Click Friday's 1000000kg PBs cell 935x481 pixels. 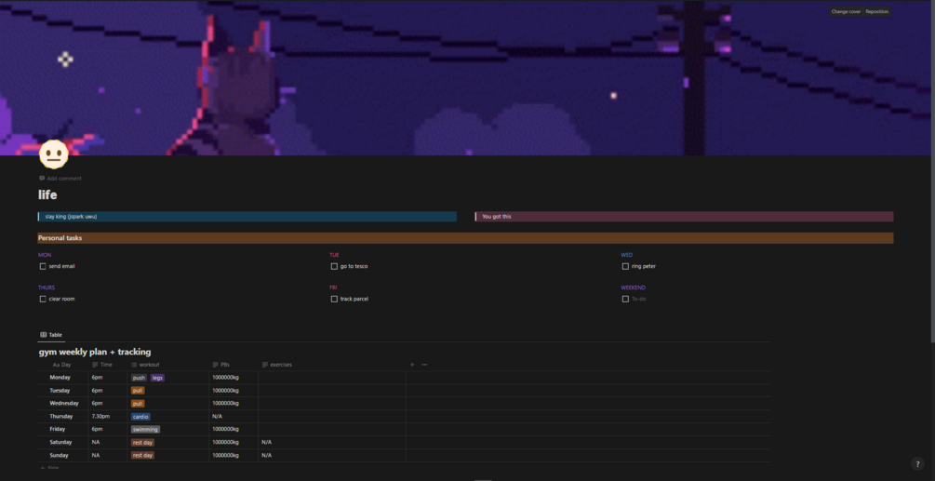[x=234, y=429]
